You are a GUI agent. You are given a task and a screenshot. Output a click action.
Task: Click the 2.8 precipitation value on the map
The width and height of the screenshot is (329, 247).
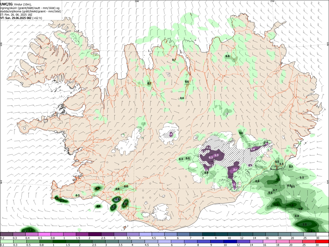tap(125, 204)
